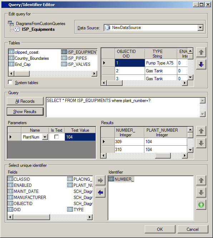Screen dimensions: 213x238
Task: Click Results cell 309
Action: 129,142
